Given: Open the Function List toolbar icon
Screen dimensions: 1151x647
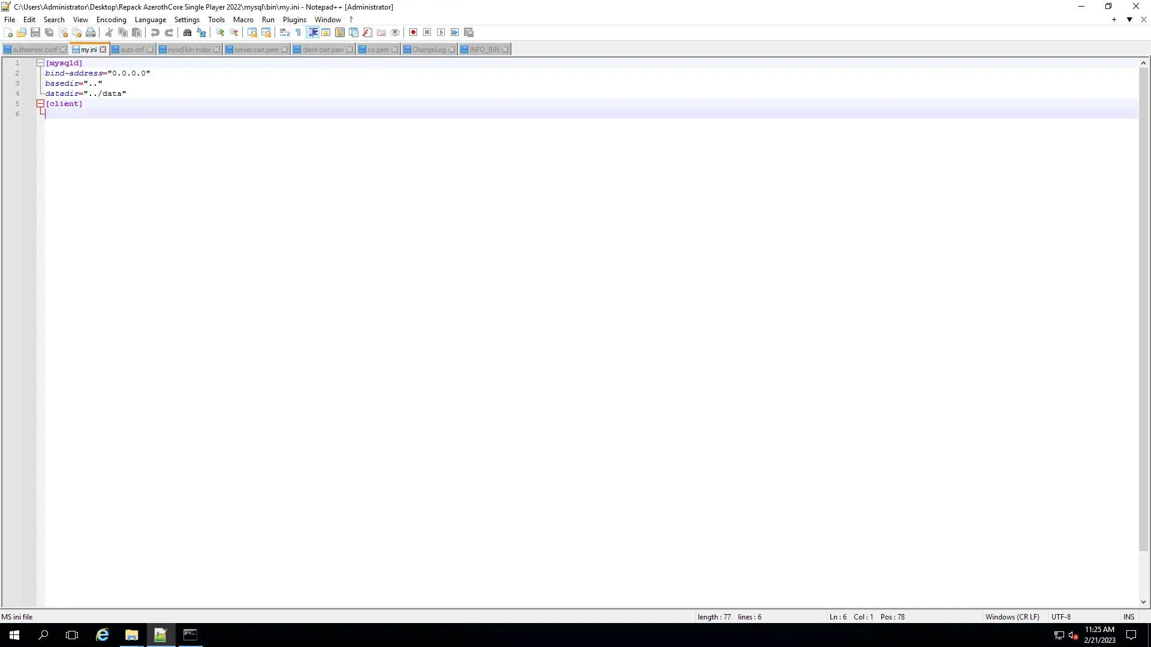Looking at the screenshot, I should click(367, 32).
